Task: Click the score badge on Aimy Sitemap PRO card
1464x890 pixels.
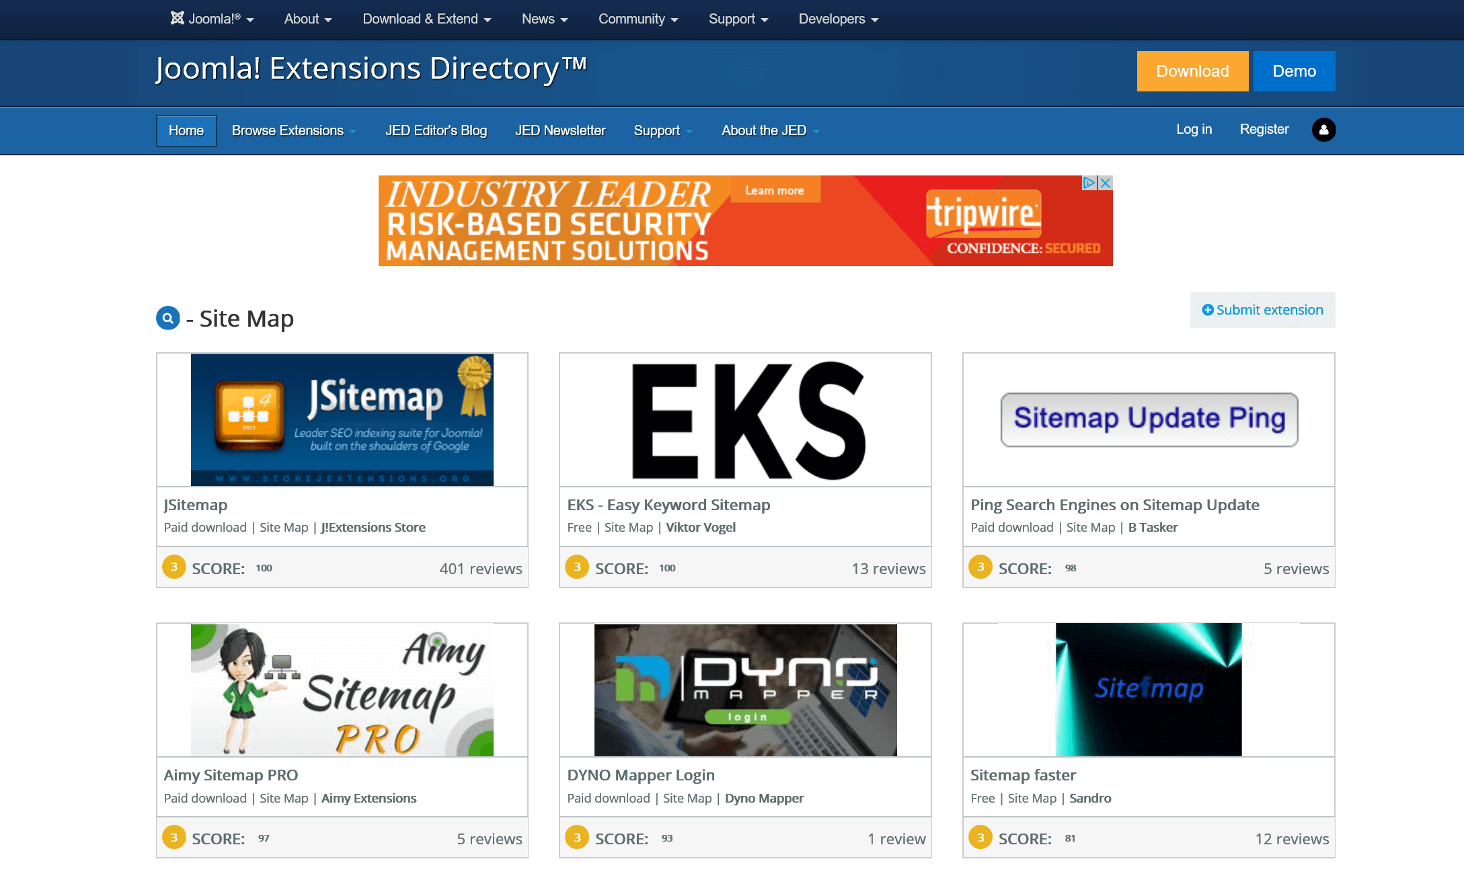Action: [x=174, y=838]
